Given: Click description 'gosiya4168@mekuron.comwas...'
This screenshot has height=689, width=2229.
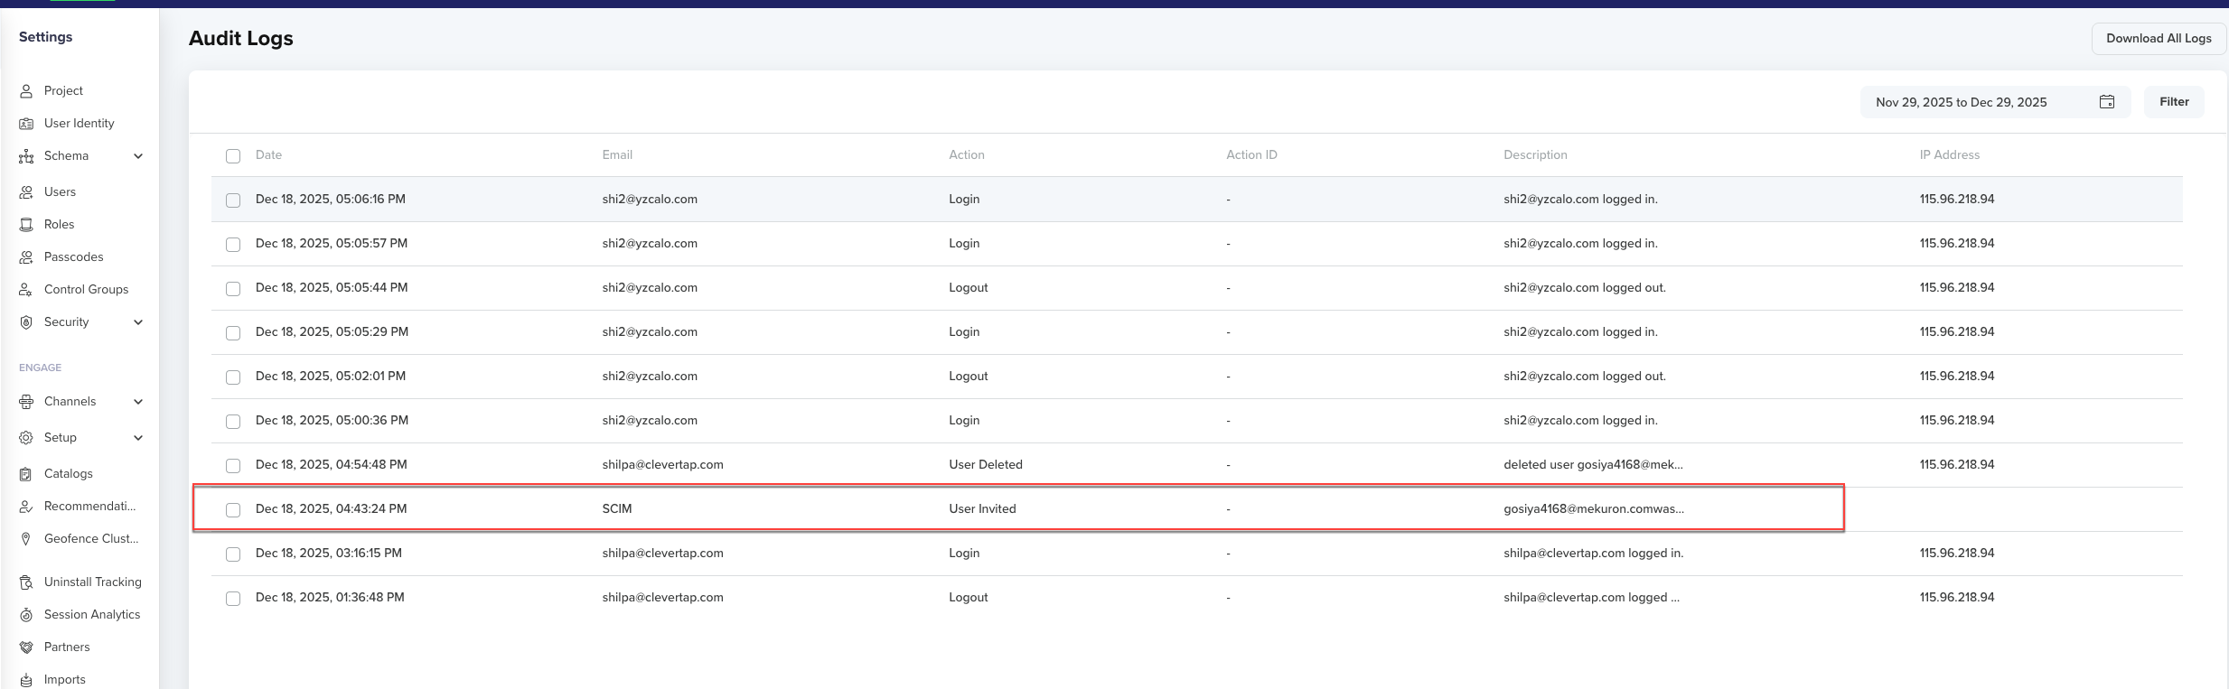Looking at the screenshot, I should (1594, 509).
